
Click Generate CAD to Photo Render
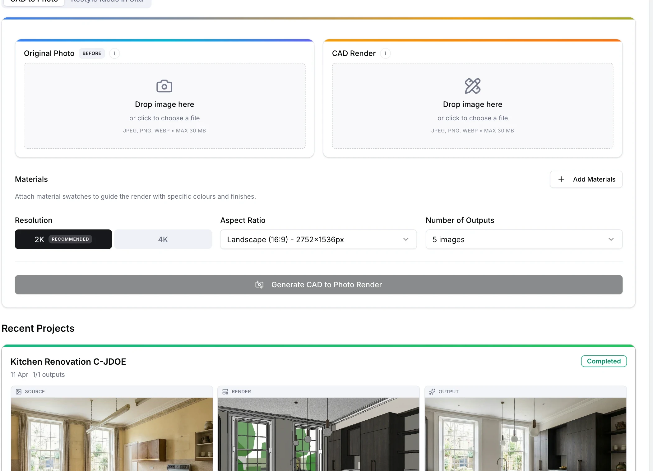[x=319, y=284]
